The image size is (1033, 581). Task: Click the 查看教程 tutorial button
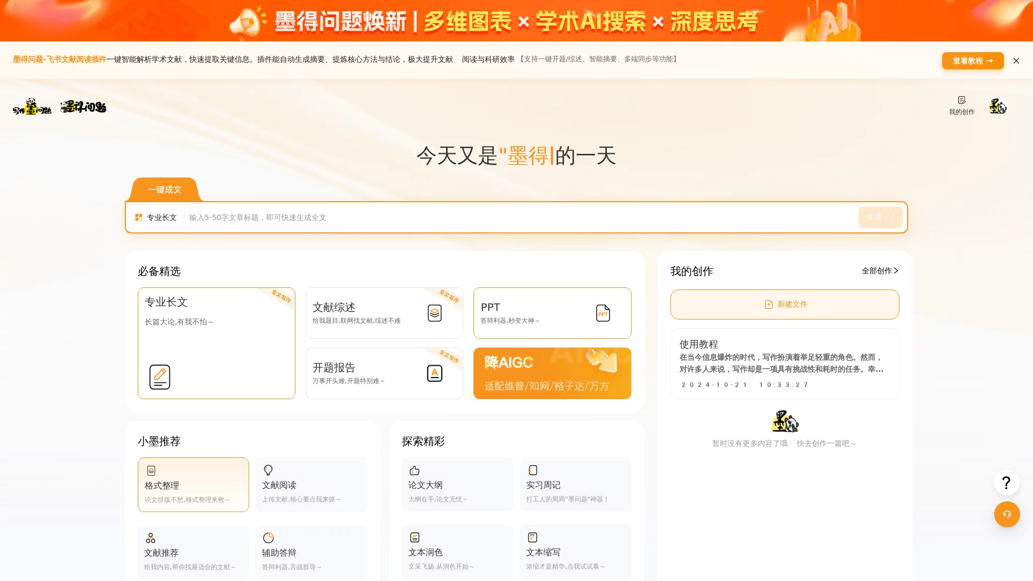[x=972, y=61]
